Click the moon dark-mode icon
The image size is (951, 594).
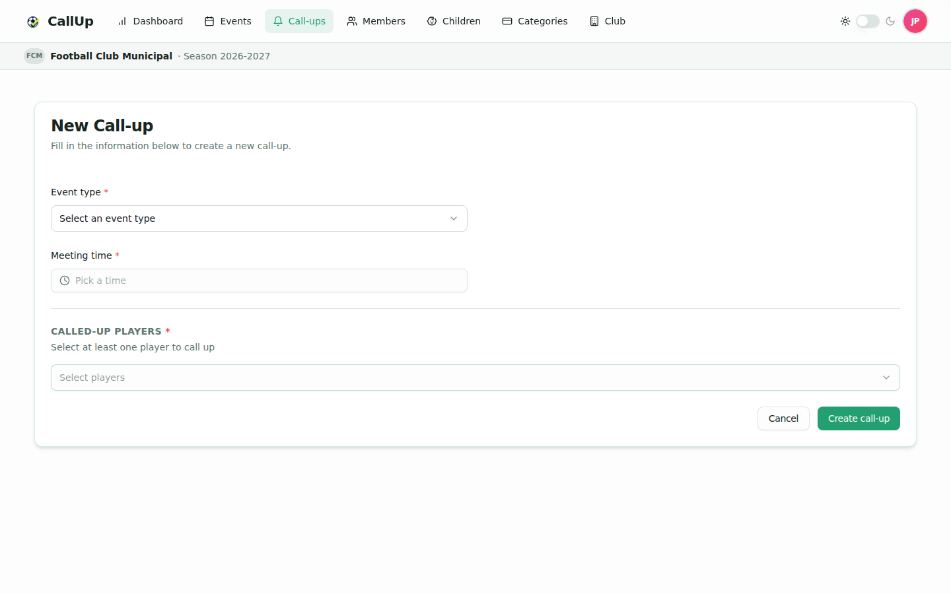890,21
